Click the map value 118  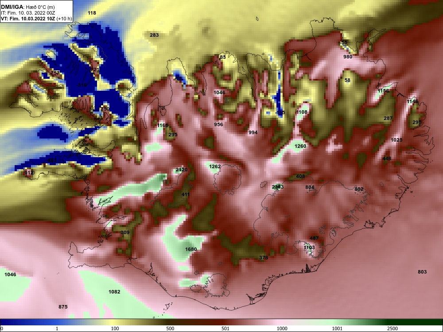92,13
